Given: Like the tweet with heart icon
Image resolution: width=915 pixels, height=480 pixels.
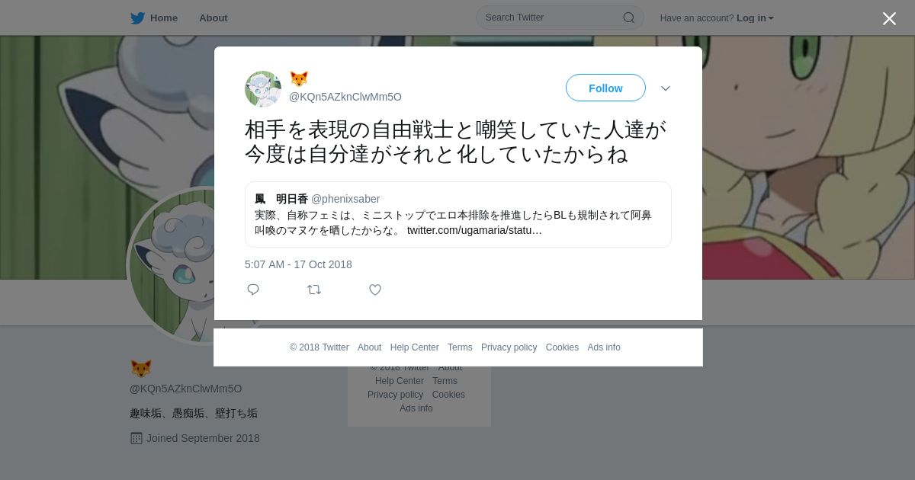Looking at the screenshot, I should click(x=375, y=290).
